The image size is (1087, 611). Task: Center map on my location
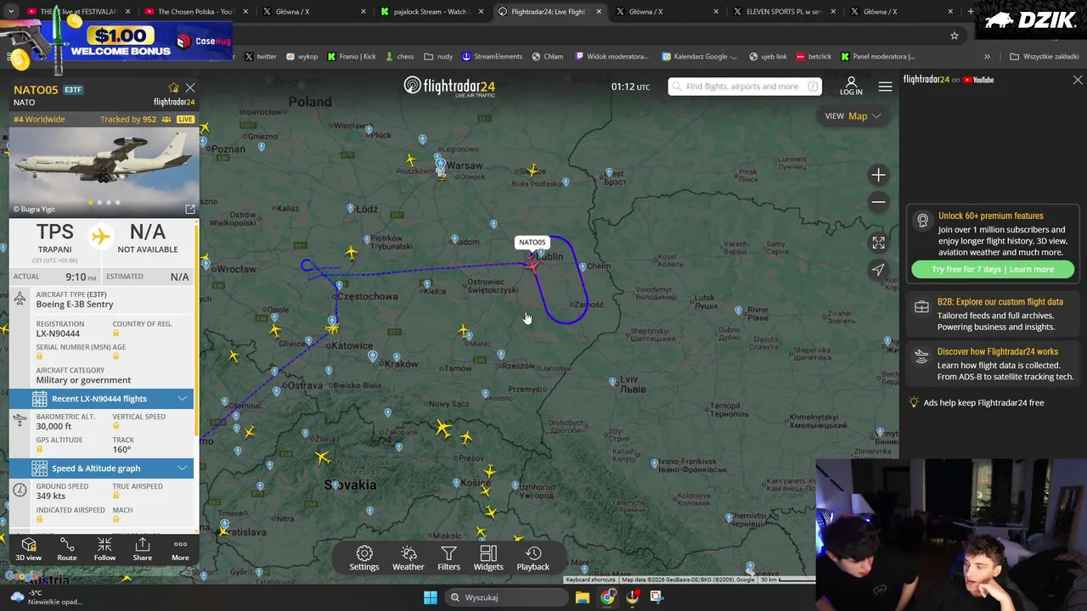coord(878,270)
